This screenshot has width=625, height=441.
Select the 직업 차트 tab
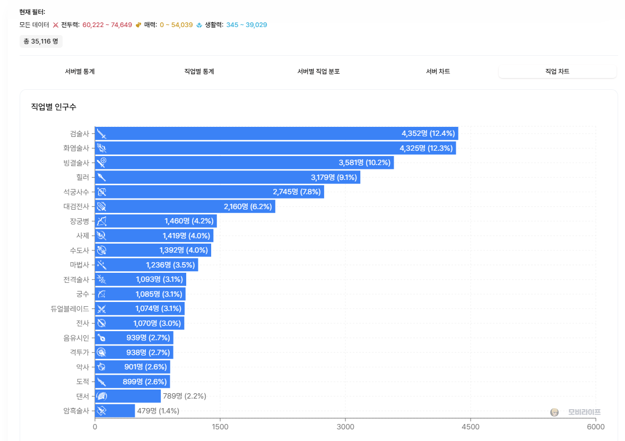557,72
